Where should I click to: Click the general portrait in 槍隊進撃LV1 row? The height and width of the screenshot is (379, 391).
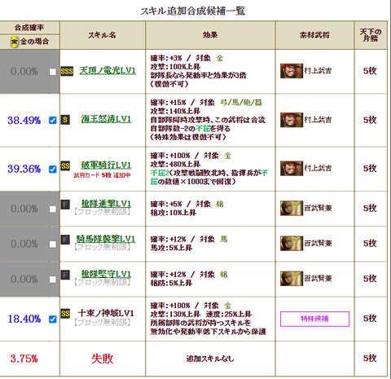click(292, 208)
